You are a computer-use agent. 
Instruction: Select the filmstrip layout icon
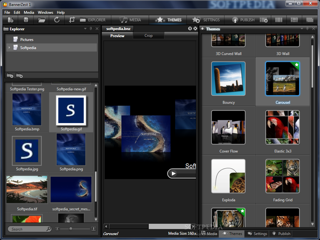pos(294,20)
